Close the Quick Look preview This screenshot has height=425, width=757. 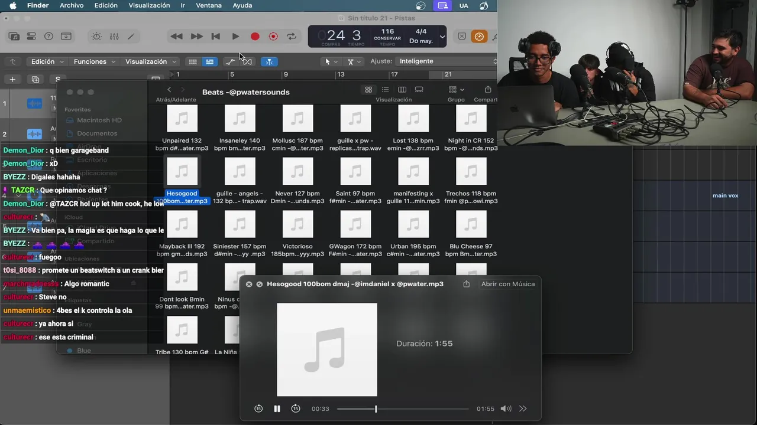(249, 284)
